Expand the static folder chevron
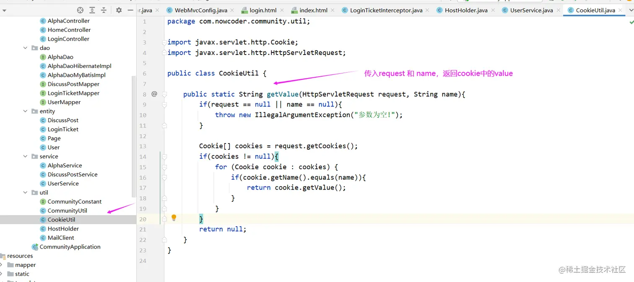634x282 pixels. click(x=1, y=274)
